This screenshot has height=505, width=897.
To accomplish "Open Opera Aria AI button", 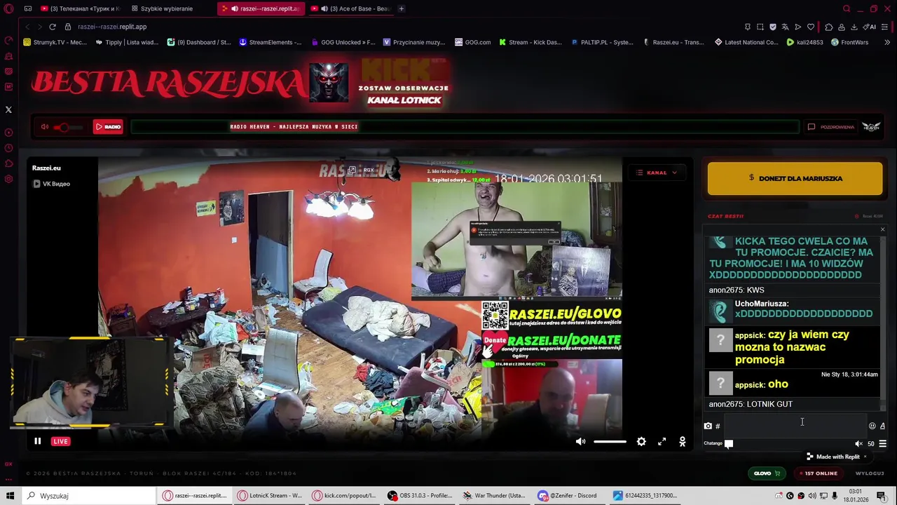I will [x=870, y=27].
